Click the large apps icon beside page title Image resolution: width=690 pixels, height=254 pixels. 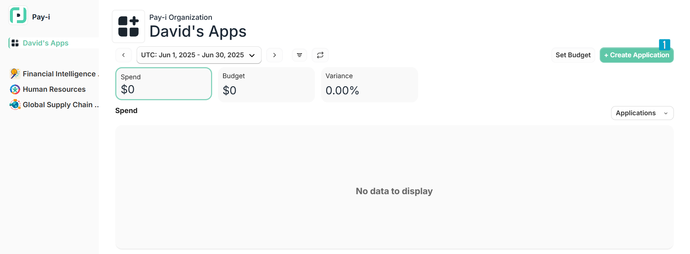128,26
